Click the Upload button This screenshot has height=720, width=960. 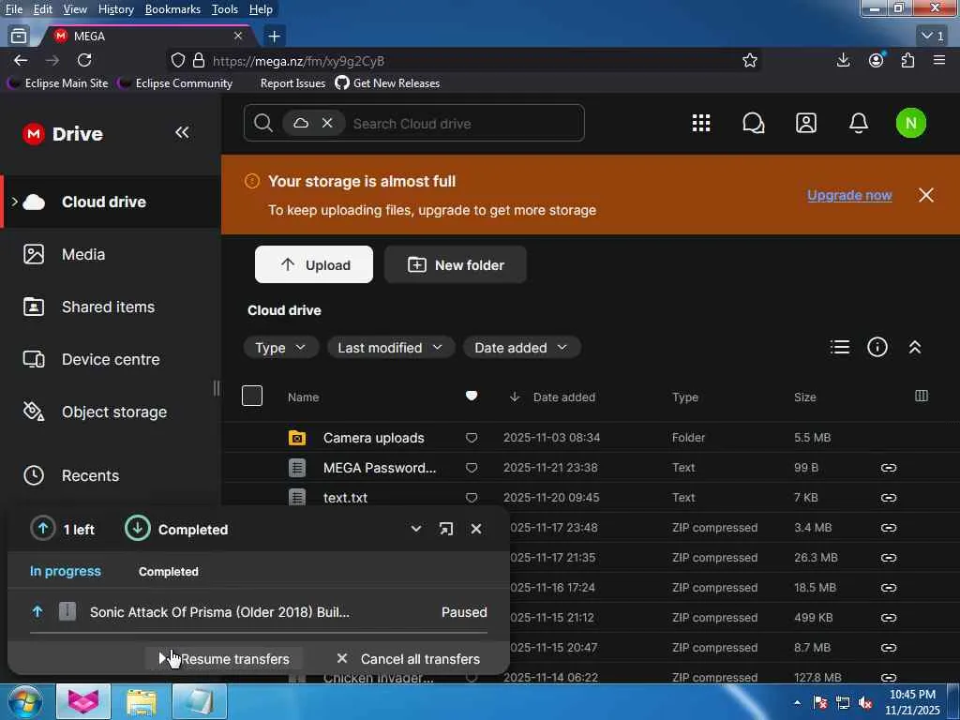coord(313,264)
